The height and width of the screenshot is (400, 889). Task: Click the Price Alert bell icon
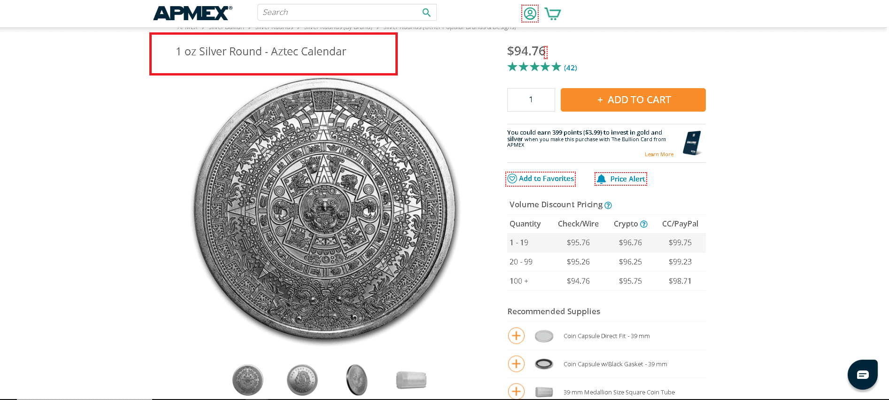(602, 178)
